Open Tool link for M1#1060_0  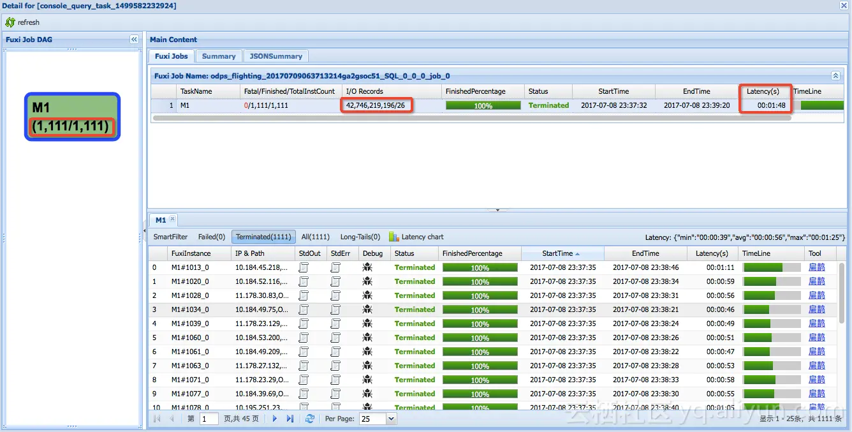point(816,338)
